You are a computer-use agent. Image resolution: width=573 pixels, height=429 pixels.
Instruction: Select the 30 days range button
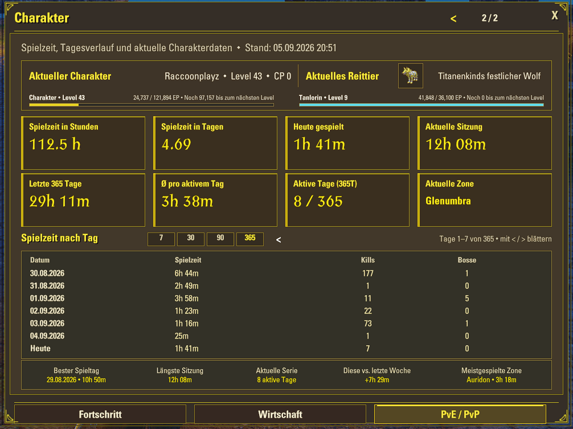click(191, 239)
